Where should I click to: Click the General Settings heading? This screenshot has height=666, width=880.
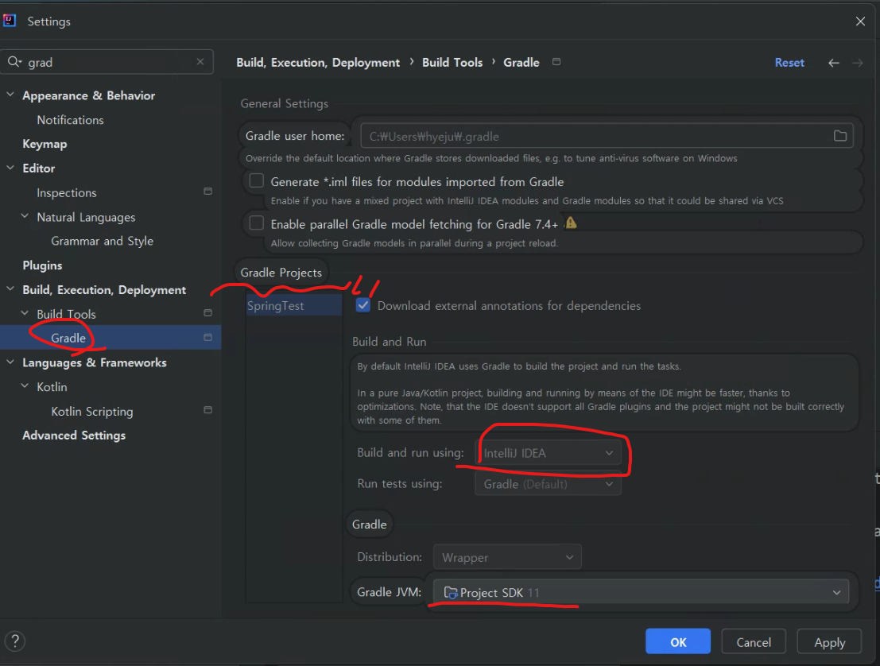[284, 103]
